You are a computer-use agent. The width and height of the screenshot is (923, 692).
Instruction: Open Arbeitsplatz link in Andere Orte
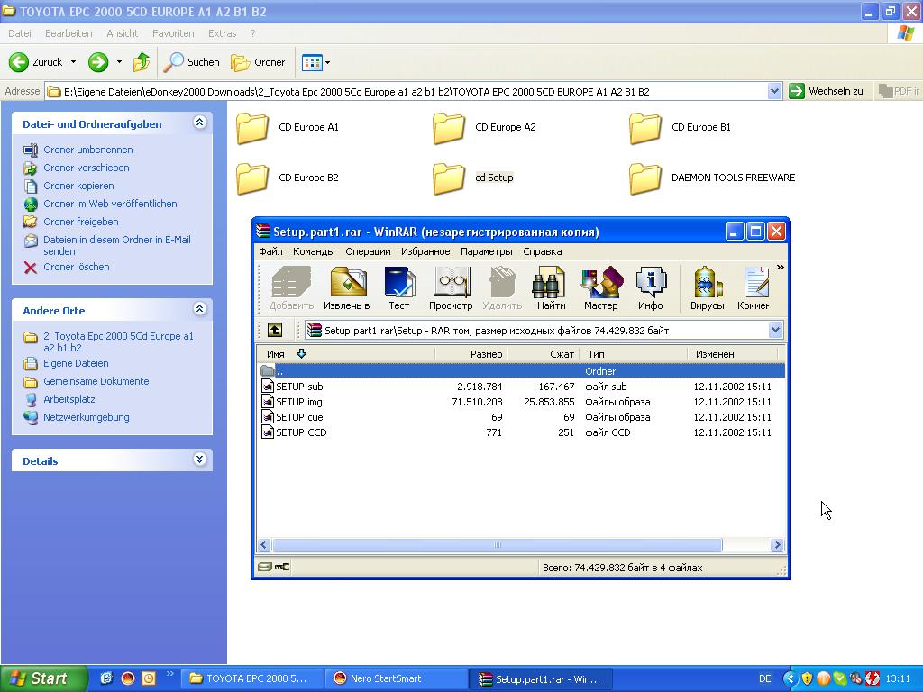[69, 399]
